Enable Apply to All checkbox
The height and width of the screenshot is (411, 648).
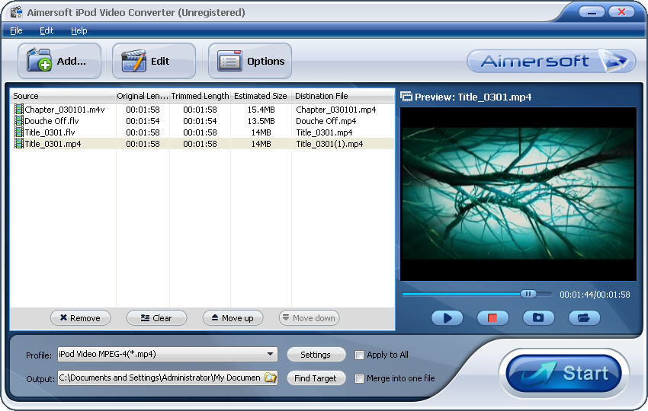360,355
